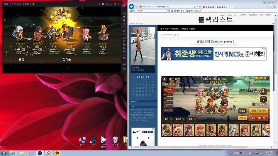Open the 국가 dropdown in the game screenshot
The height and width of the screenshot is (156, 278).
(168, 119)
